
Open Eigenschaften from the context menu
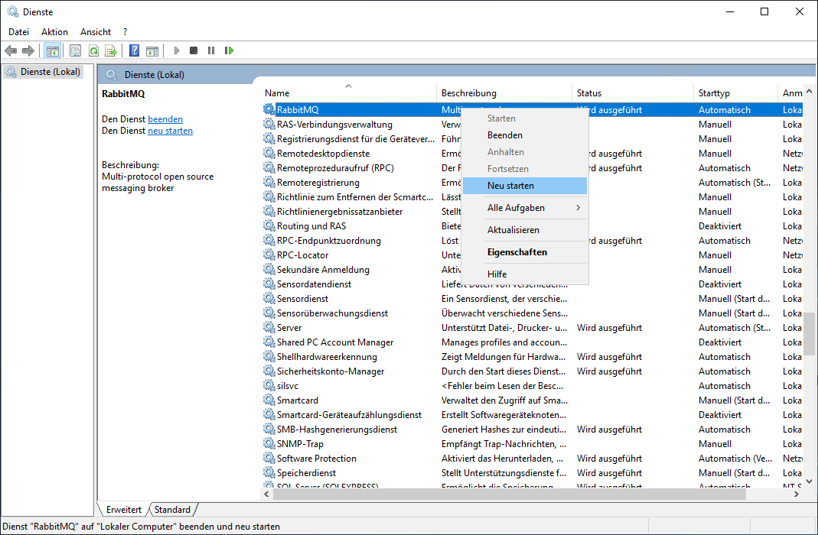pyautogui.click(x=526, y=251)
